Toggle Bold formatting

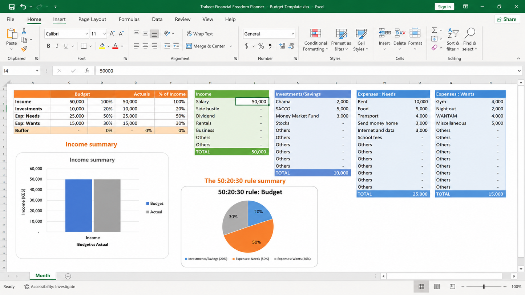click(48, 46)
